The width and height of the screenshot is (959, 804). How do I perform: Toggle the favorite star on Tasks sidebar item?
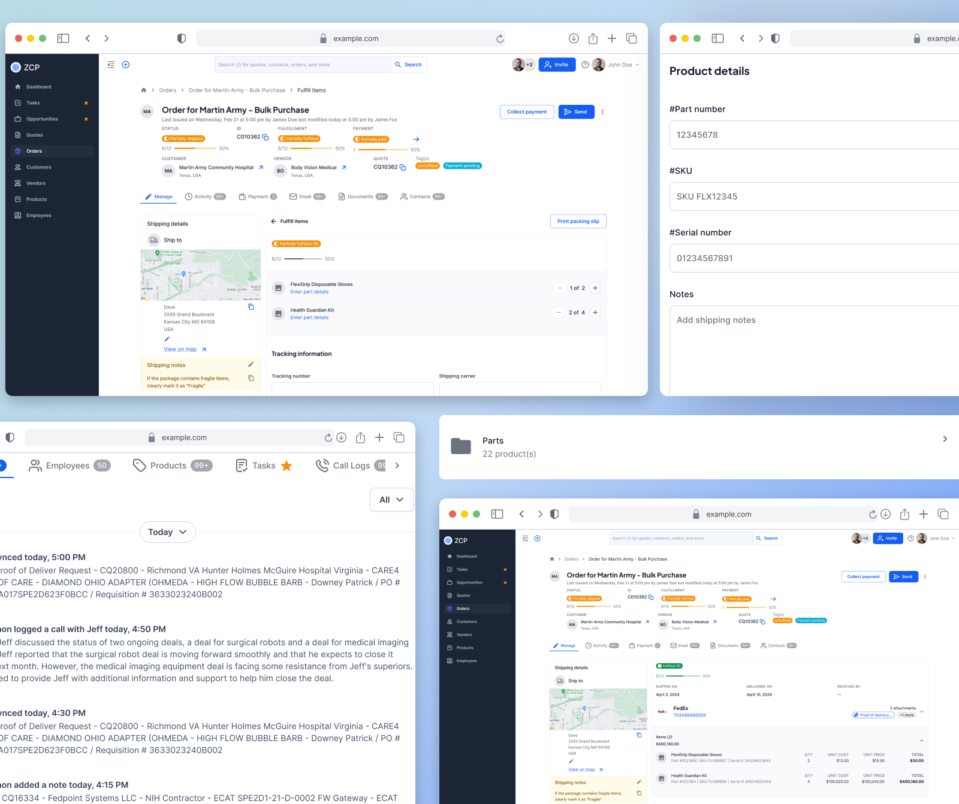click(x=86, y=102)
